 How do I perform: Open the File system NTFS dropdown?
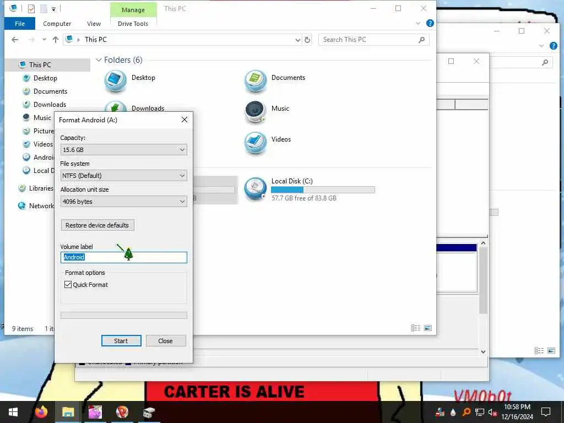tap(124, 176)
